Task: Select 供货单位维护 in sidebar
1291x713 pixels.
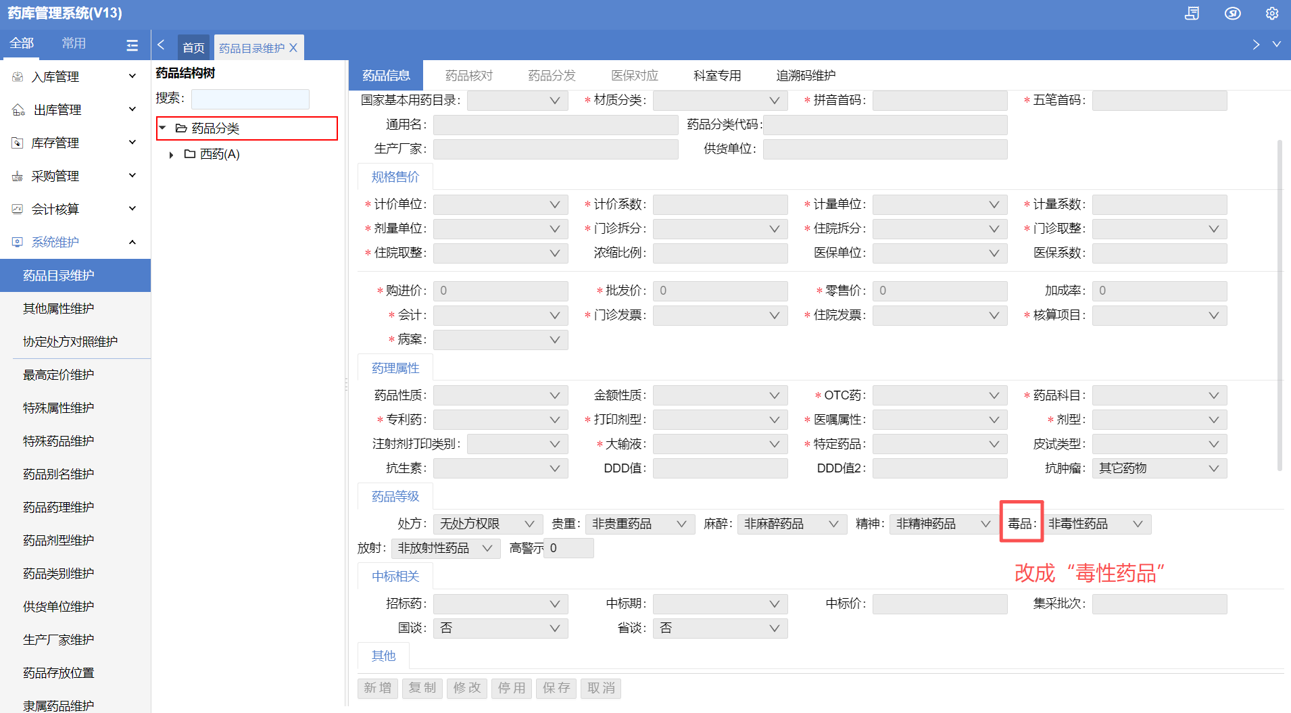Action: [x=75, y=607]
